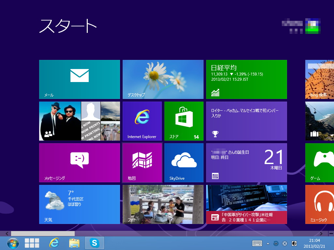Screen dimensions: 334x250
Task: Open File Explorer from taskbar
Action: (x=74, y=243)
